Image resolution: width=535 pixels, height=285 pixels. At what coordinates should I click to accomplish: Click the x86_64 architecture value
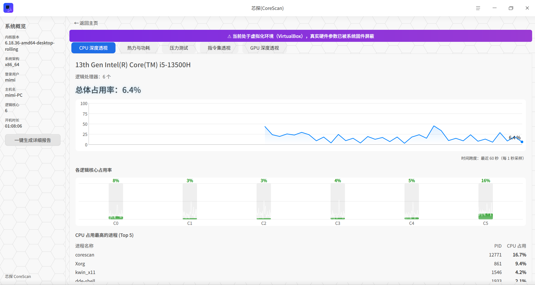[12, 65]
